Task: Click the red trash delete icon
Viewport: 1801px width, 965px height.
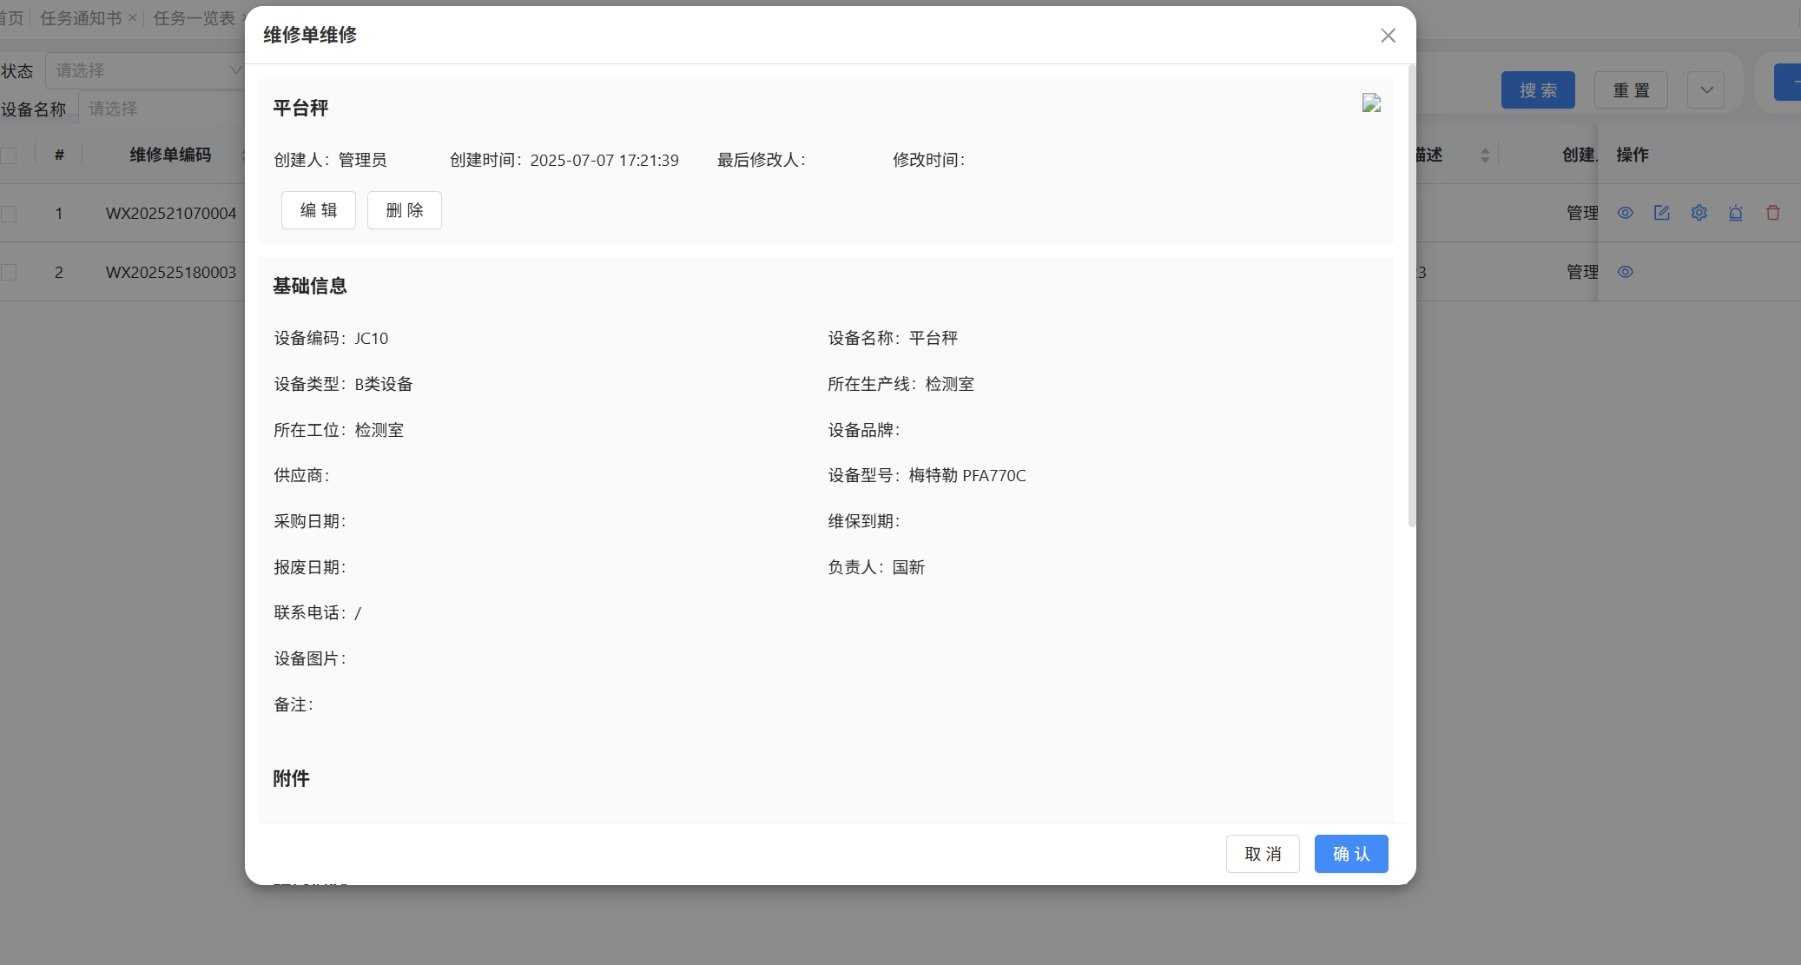Action: coord(1773,213)
